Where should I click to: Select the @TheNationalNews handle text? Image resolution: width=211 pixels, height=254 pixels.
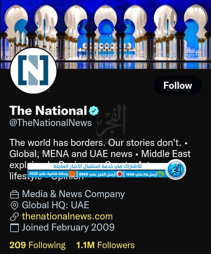[51, 123]
